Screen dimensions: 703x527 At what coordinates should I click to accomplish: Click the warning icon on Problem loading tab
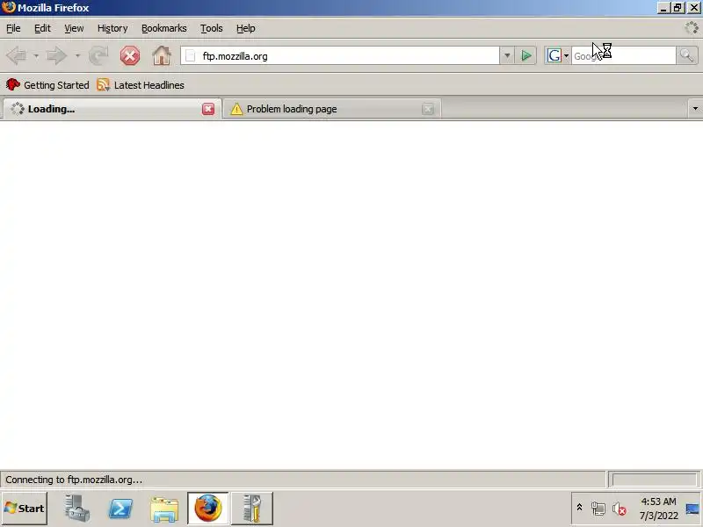[x=236, y=109]
